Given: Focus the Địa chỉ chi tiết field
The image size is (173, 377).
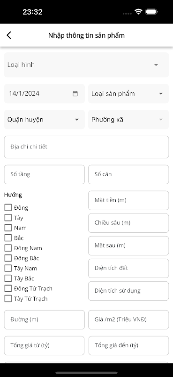Looking at the screenshot, I should [x=86, y=147].
